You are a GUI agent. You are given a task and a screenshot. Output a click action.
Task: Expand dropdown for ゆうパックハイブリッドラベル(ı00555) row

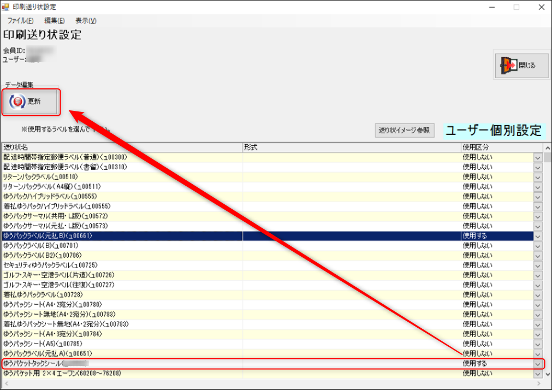point(538,197)
